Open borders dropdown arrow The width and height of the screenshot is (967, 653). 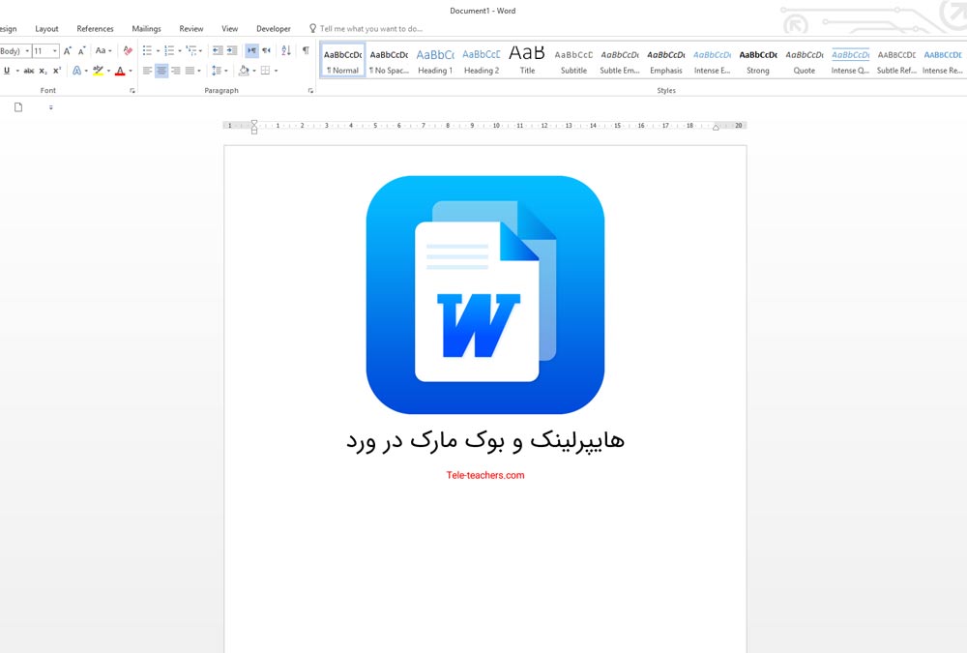tap(276, 71)
